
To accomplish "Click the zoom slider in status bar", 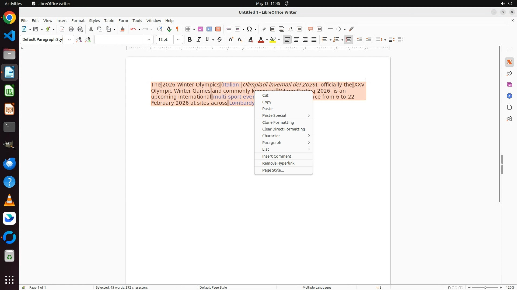I will pyautogui.click(x=485, y=288).
